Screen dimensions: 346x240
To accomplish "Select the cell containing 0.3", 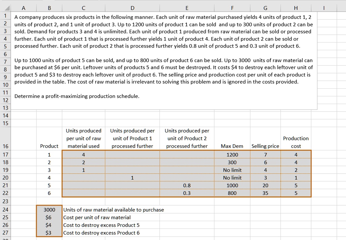I will click(x=187, y=193).
